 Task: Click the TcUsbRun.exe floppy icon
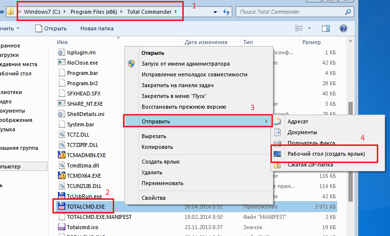61,196
